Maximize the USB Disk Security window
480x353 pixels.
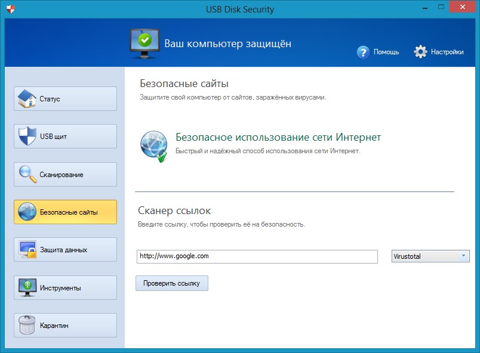click(441, 7)
